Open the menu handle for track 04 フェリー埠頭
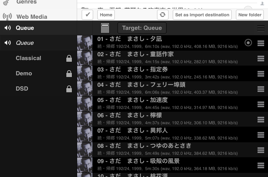This screenshot has width=268, height=177. pyautogui.click(x=261, y=89)
